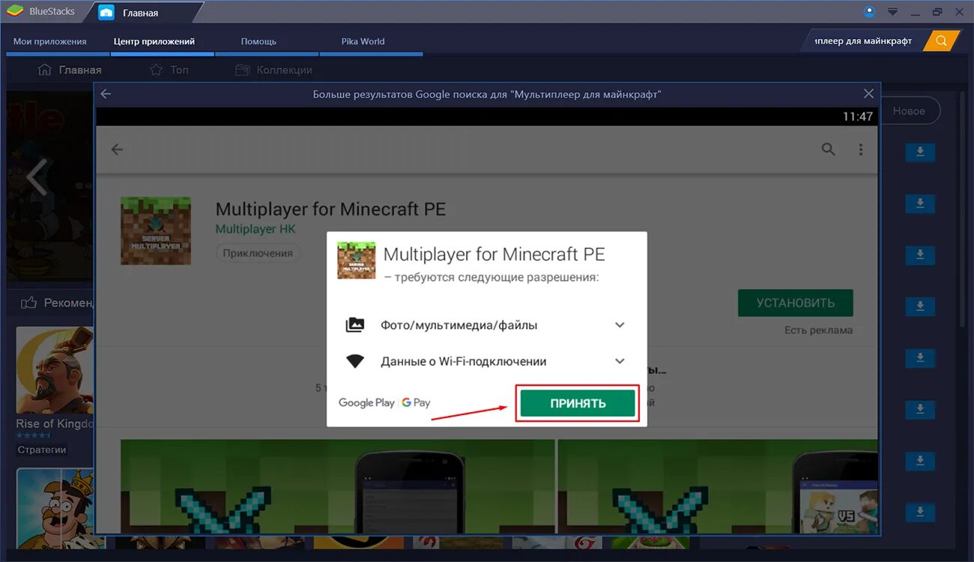Click the BlueStacks logo icon
This screenshot has height=562, width=974.
[14, 11]
